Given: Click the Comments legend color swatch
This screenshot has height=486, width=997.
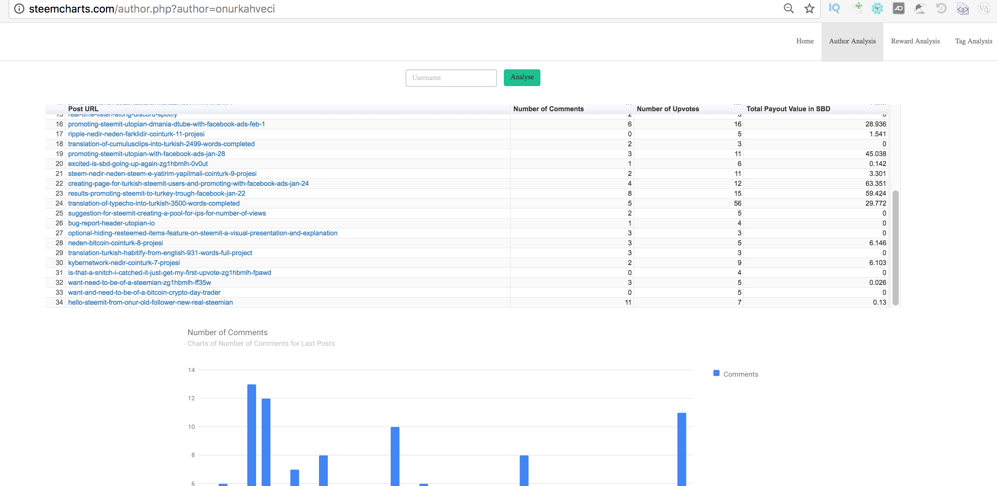Looking at the screenshot, I should (x=716, y=373).
